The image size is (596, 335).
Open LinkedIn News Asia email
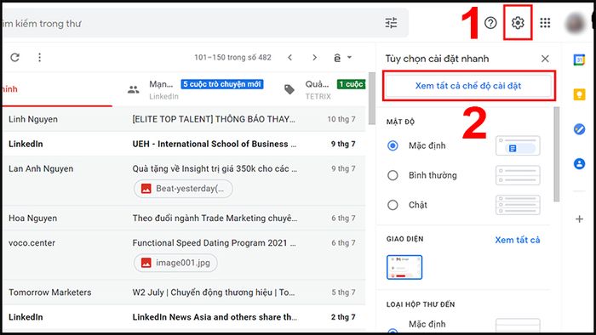tap(184, 317)
